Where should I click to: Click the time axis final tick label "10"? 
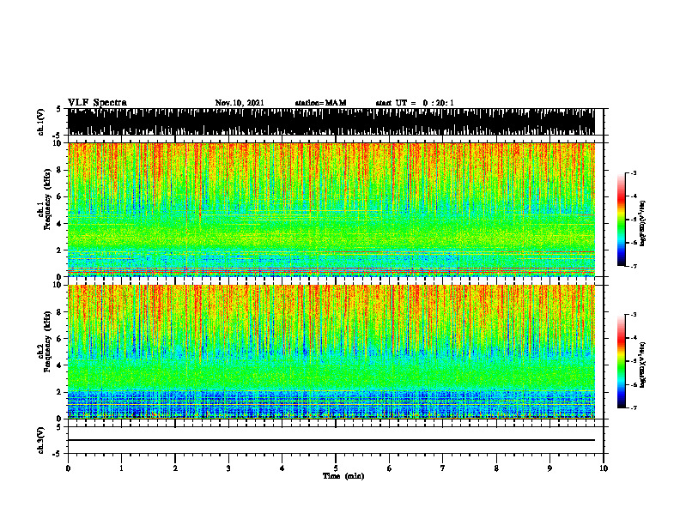coord(604,468)
